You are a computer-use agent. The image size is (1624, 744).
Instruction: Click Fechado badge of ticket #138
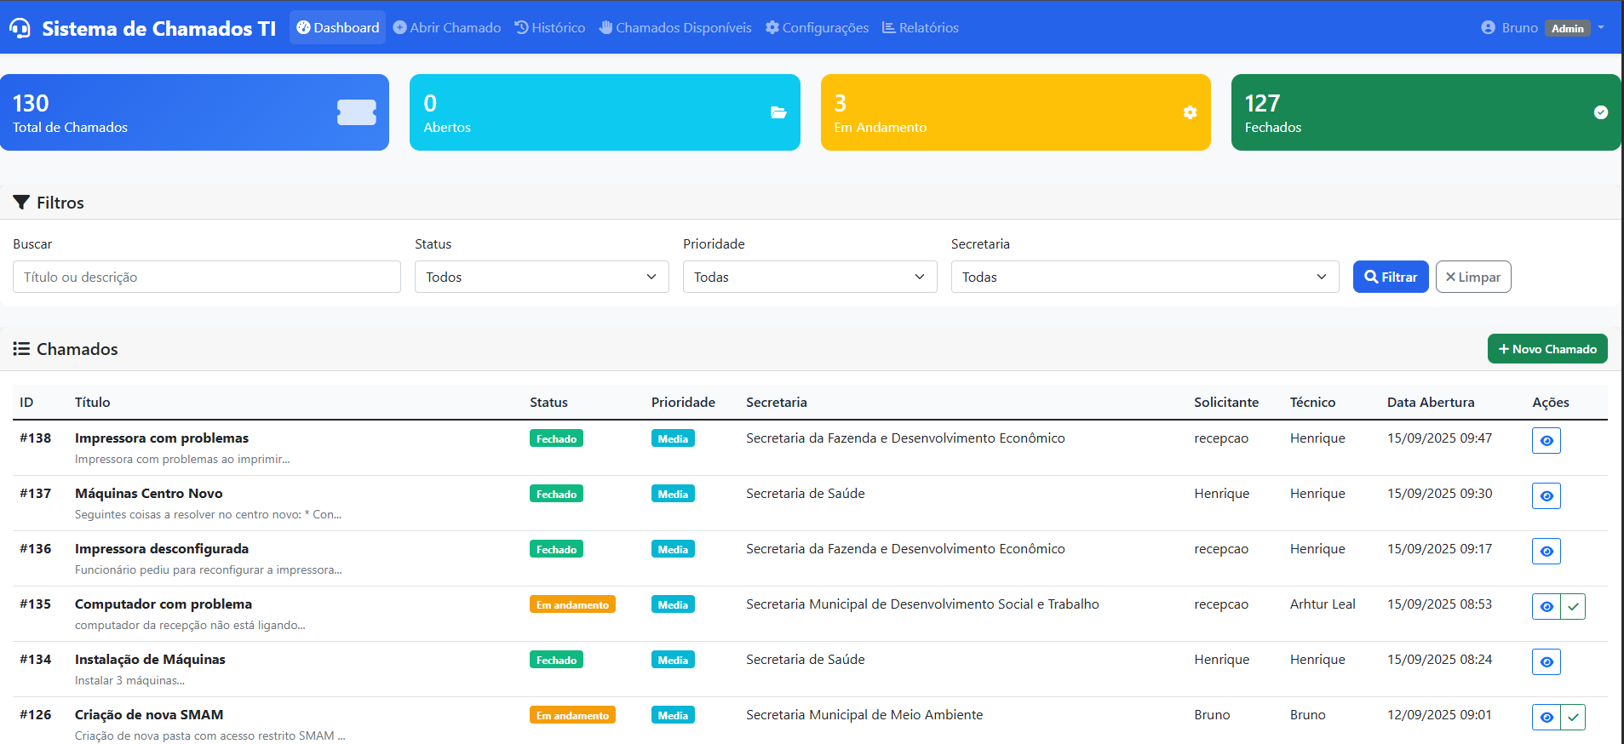click(556, 438)
